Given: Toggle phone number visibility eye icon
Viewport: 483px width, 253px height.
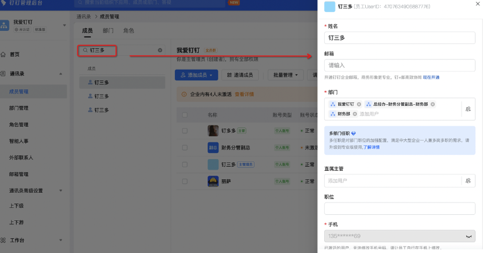Looking at the screenshot, I should click(469, 236).
